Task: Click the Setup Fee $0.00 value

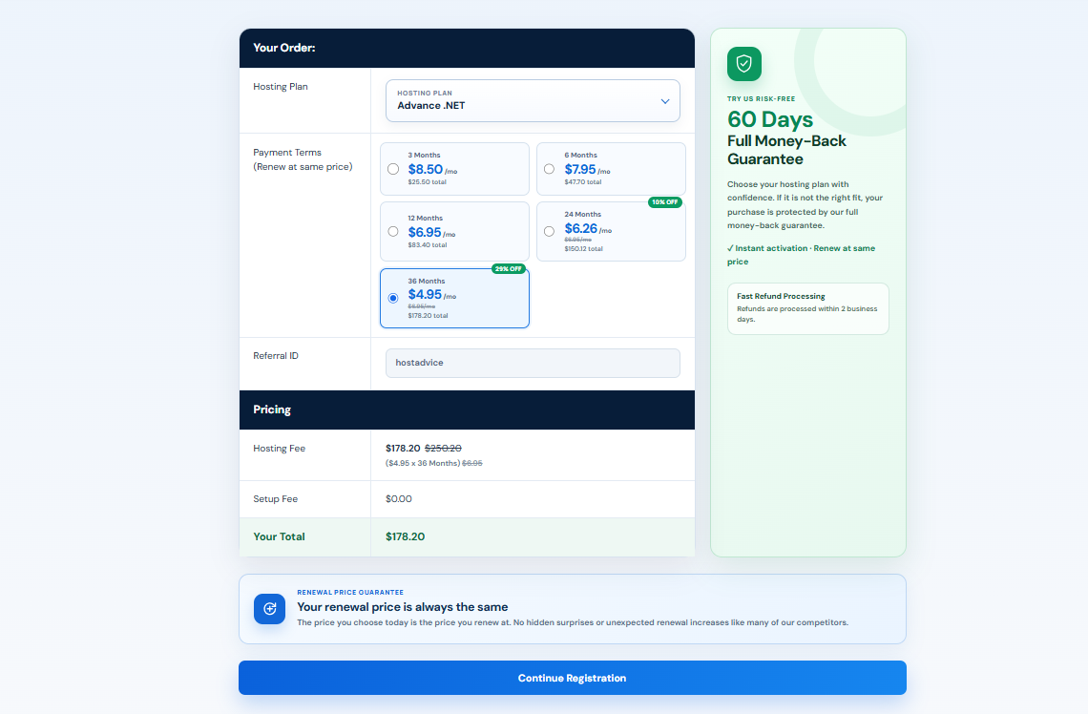Action: [399, 499]
